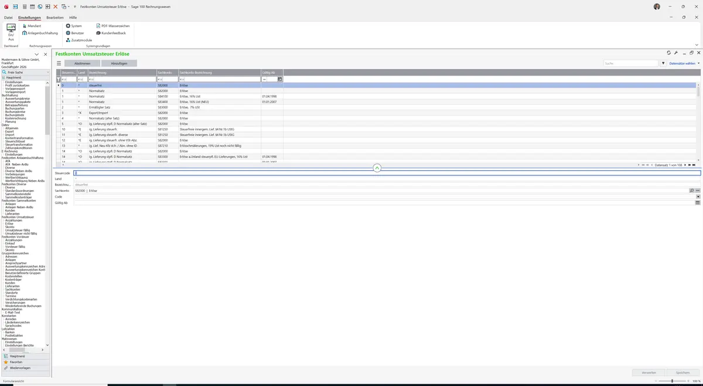Open System settings gear
Image resolution: width=703 pixels, height=386 pixels.
[74, 26]
